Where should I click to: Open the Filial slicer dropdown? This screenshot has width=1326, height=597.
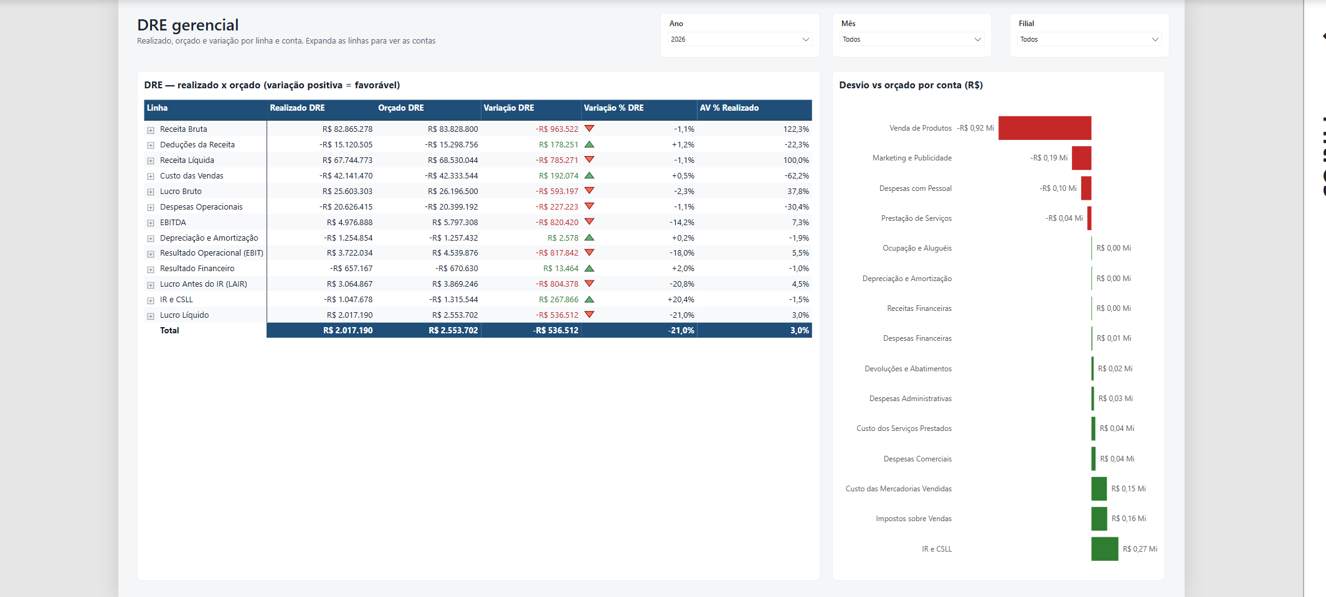(1089, 39)
